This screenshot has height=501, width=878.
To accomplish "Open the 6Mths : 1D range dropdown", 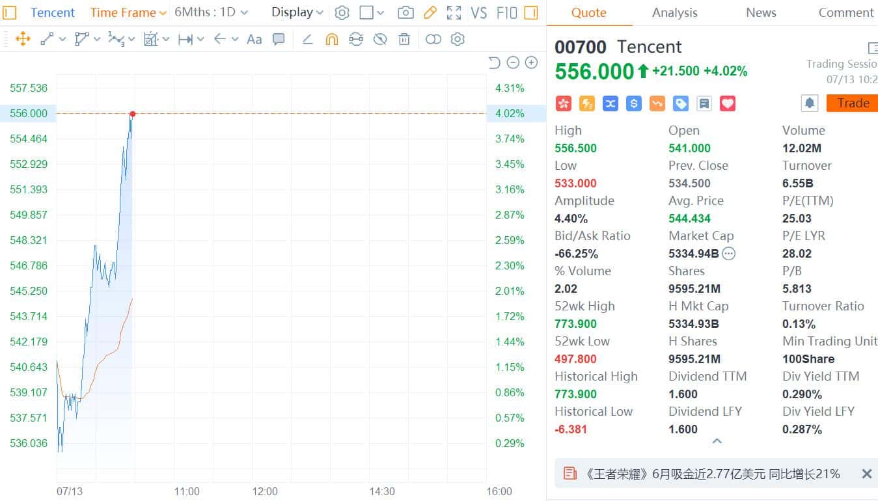I will click(x=211, y=12).
